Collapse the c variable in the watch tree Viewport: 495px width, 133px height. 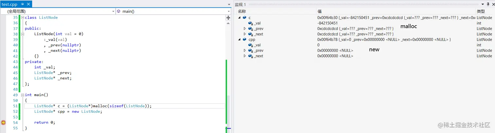(x=240, y=18)
